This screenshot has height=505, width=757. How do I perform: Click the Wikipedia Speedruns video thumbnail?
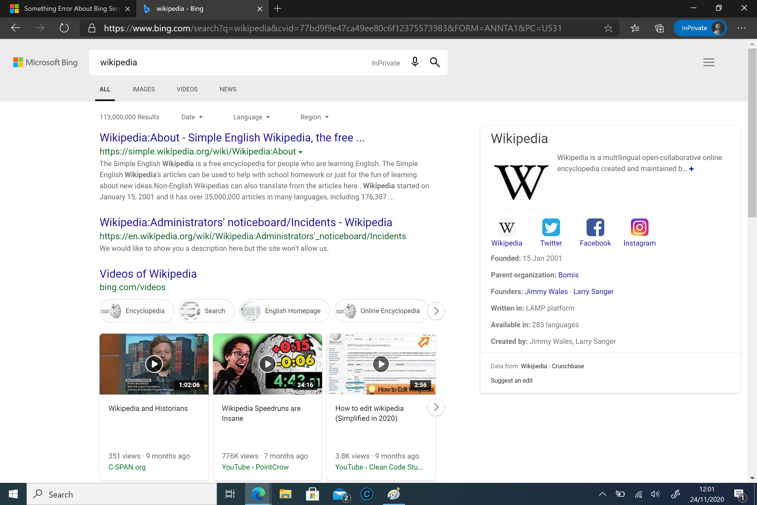tap(268, 364)
